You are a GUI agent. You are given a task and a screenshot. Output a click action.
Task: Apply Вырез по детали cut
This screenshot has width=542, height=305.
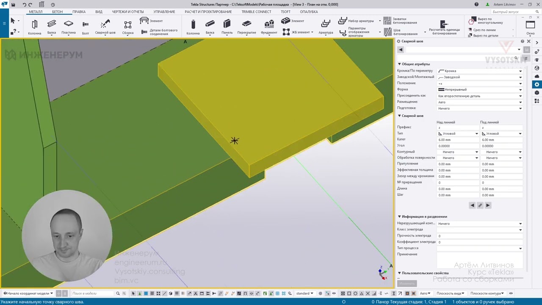[484, 36]
